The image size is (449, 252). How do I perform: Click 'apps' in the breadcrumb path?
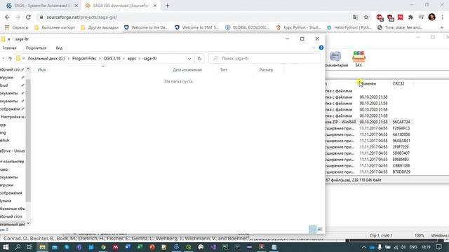(x=132, y=58)
